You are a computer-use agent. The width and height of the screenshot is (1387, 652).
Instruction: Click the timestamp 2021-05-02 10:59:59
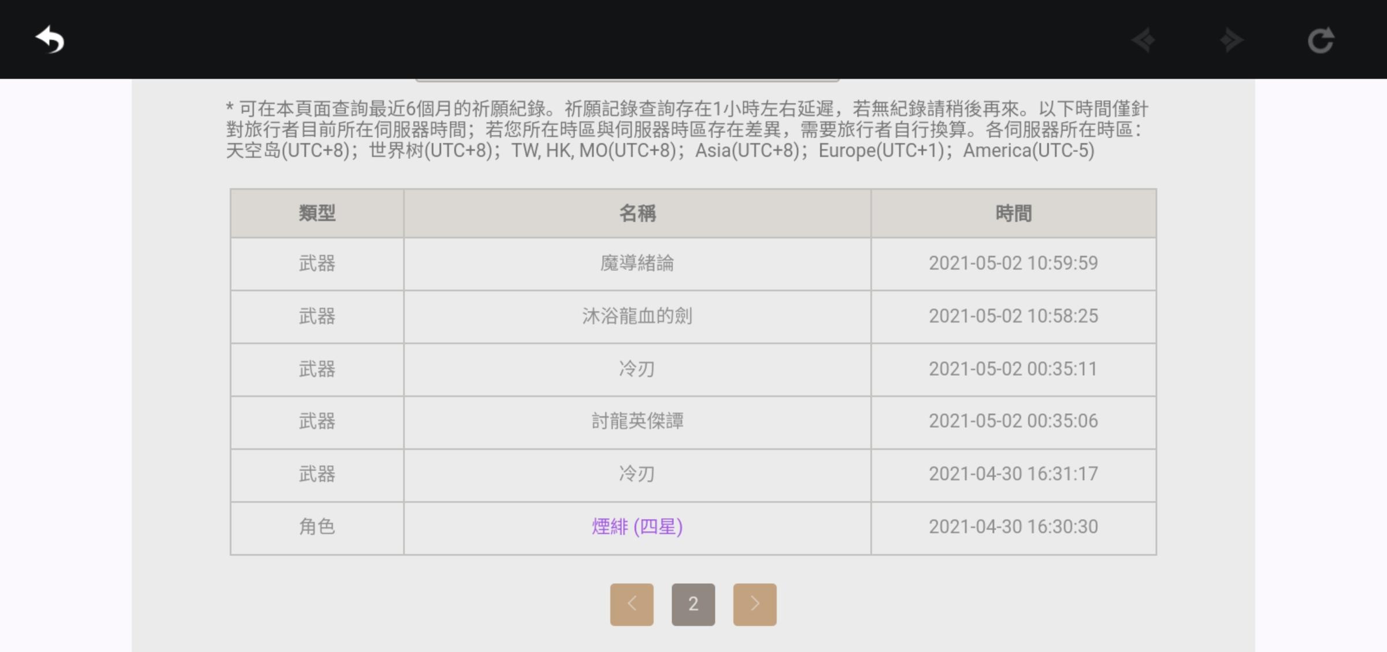click(1013, 264)
